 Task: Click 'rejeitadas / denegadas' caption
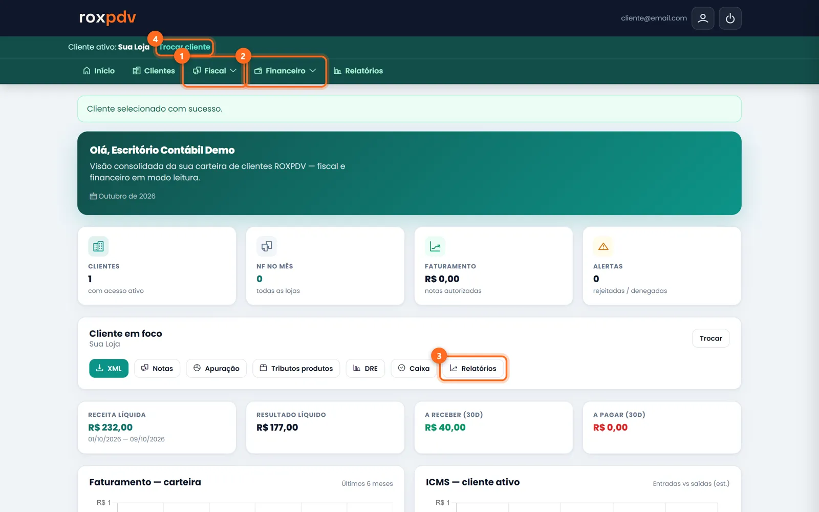click(x=630, y=291)
